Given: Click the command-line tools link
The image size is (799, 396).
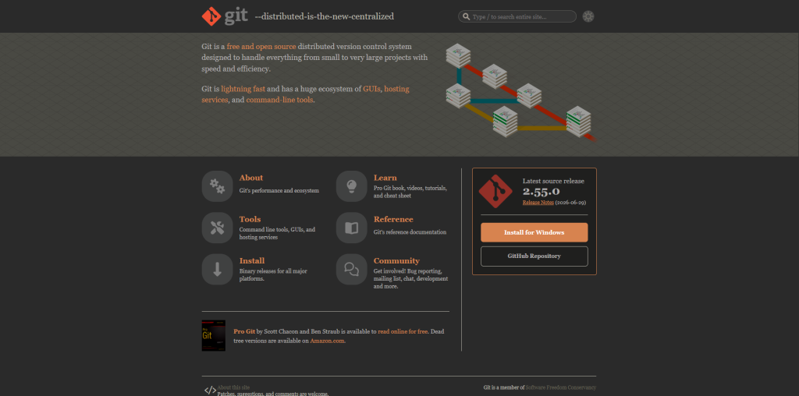Looking at the screenshot, I should click(280, 100).
